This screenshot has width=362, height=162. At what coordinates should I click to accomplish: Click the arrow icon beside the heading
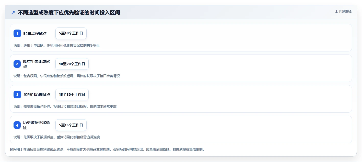pos(13,13)
